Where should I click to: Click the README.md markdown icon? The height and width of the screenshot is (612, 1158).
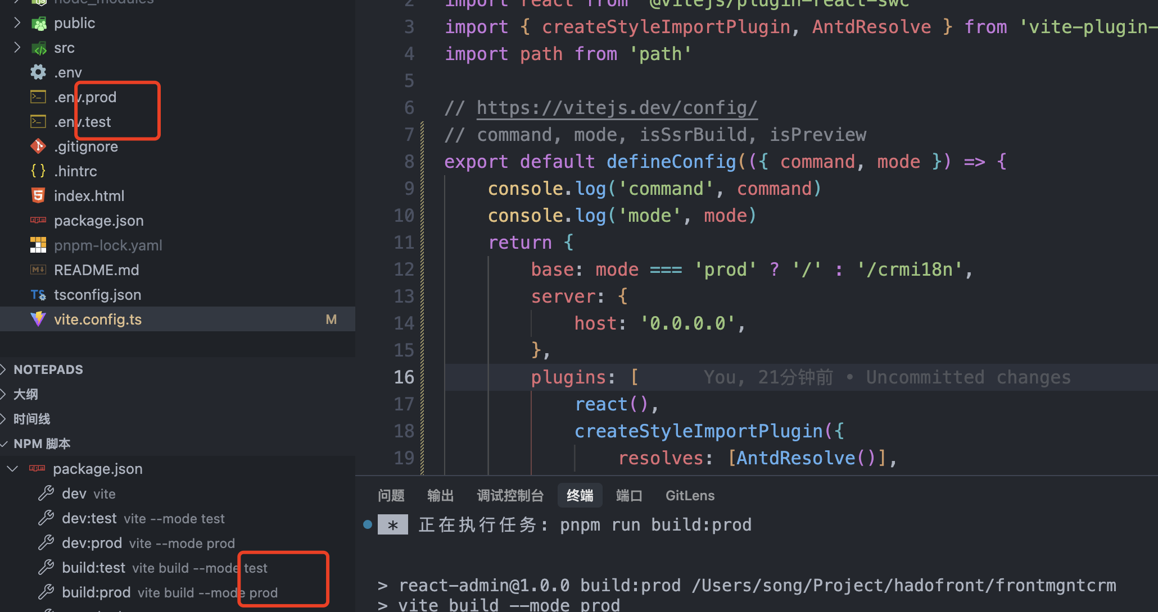pyautogui.click(x=38, y=270)
